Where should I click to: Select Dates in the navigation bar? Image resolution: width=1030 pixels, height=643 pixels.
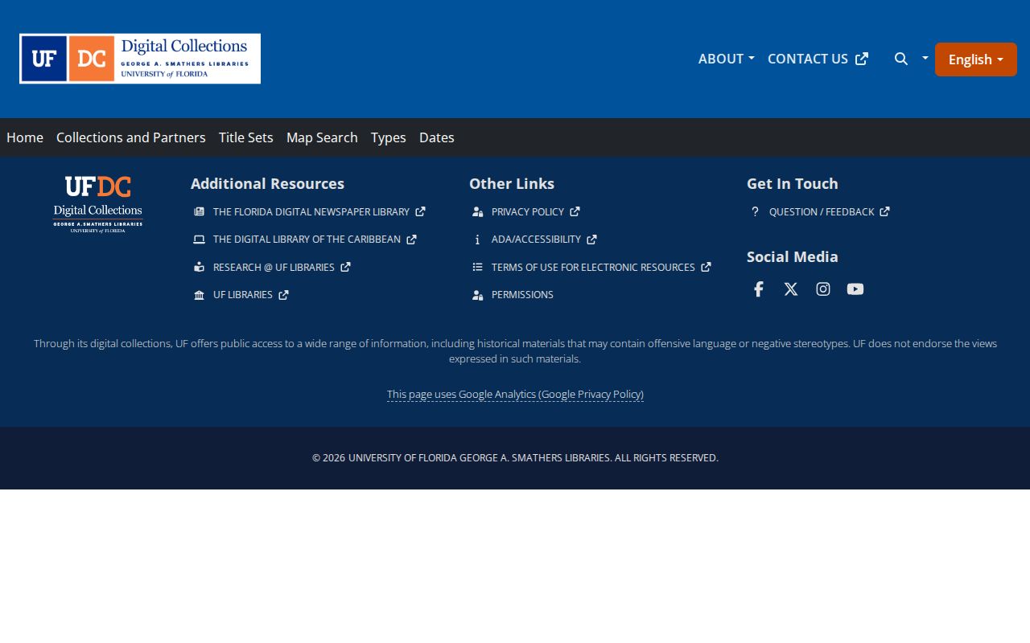point(437,137)
